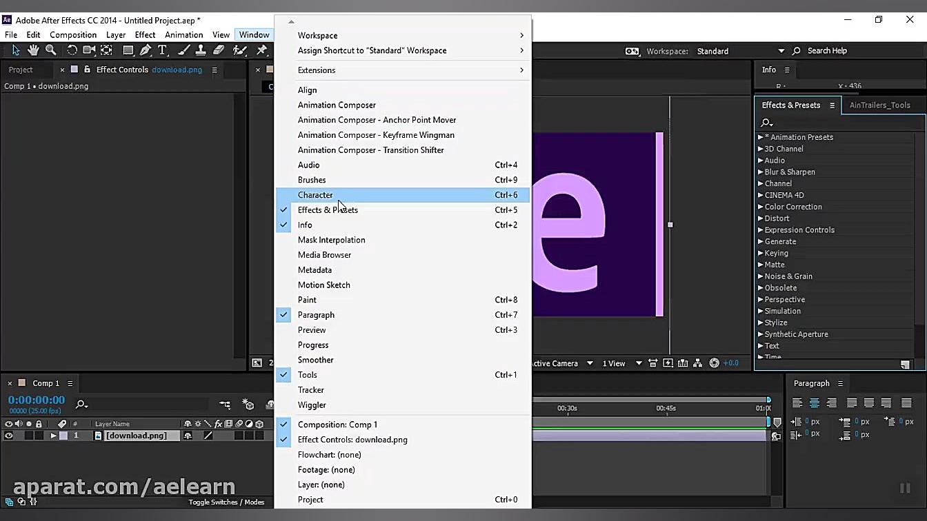Select the Horizontal Type tool

[x=163, y=50]
